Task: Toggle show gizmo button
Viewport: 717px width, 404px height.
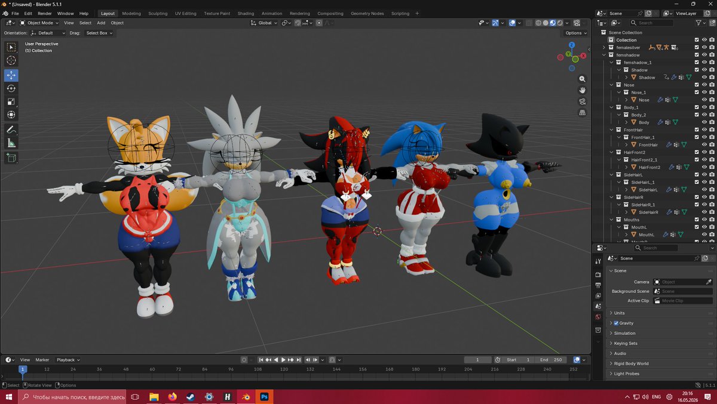Action: tap(495, 23)
